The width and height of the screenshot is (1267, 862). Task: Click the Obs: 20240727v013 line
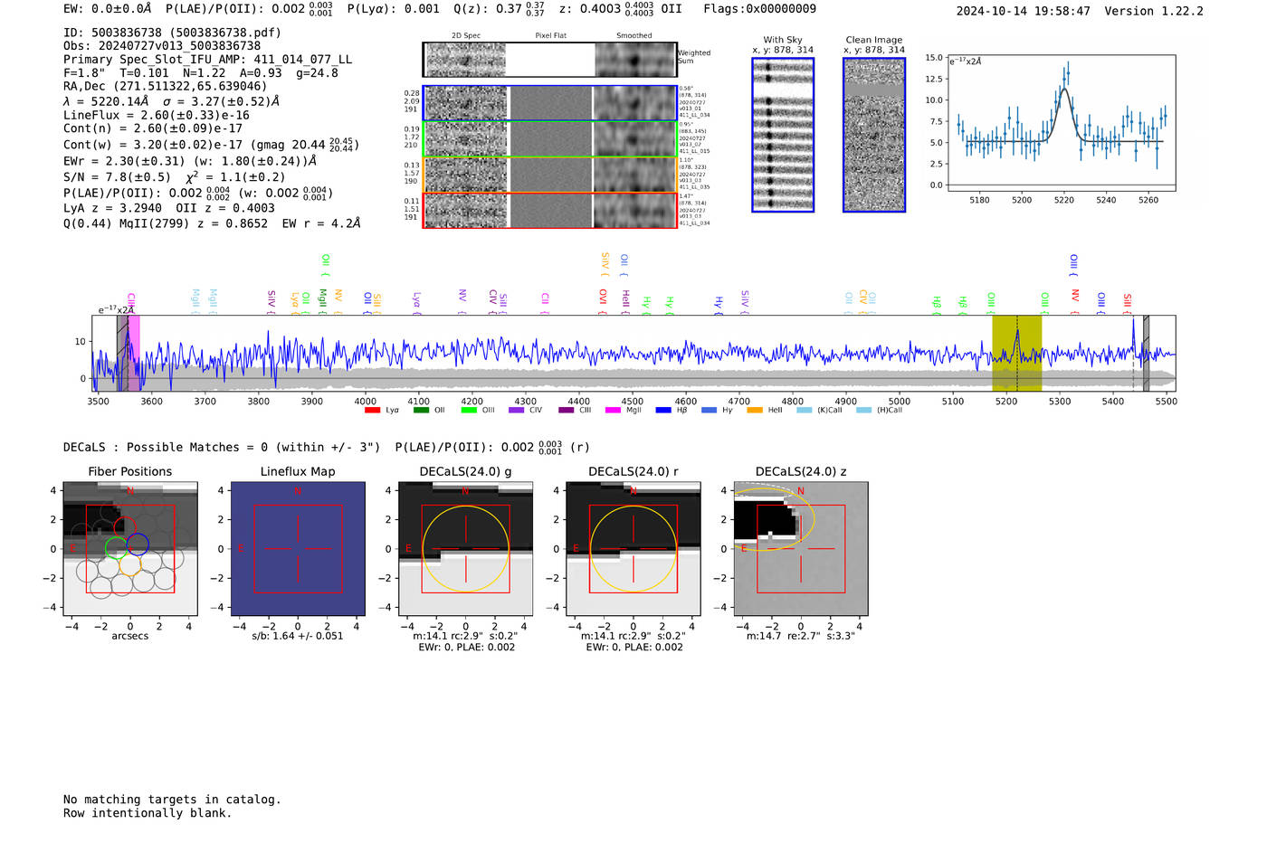[x=162, y=46]
